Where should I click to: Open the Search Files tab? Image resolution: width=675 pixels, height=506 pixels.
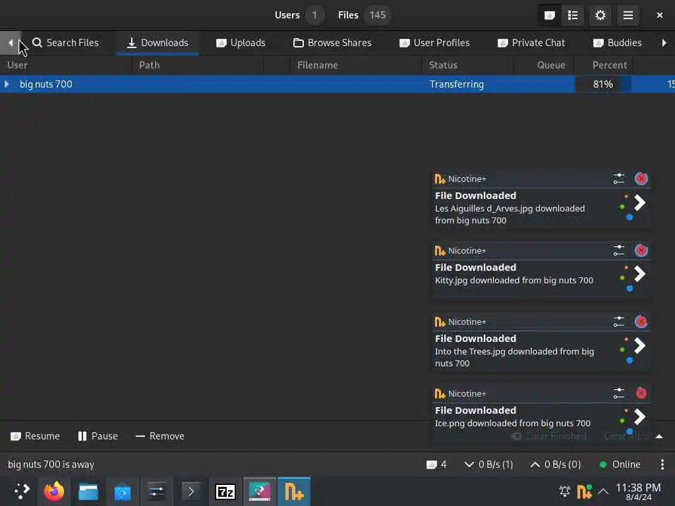[x=66, y=43]
